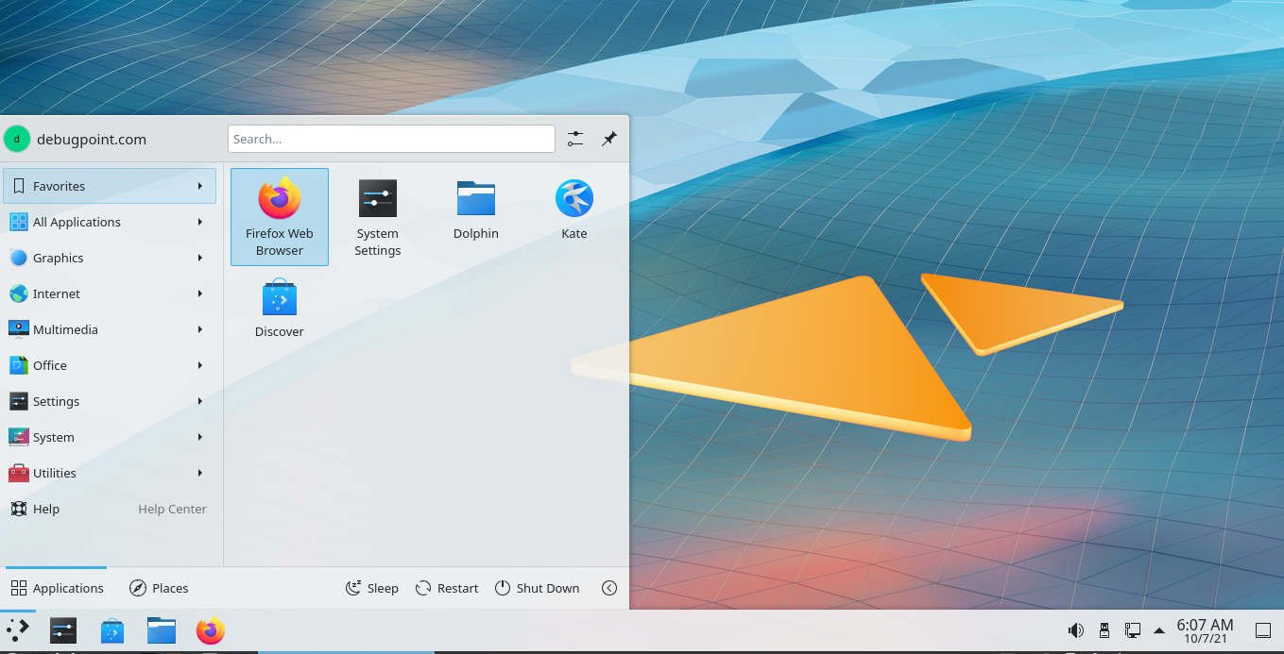
Task: Click the volume speaker icon in system tray
Action: 1076,629
